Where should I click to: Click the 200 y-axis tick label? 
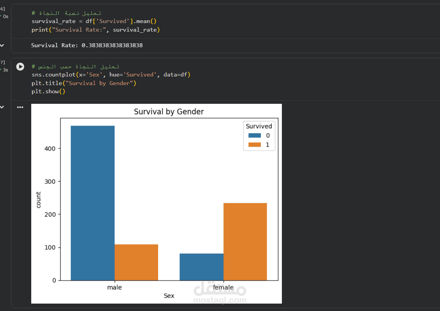pyautogui.click(x=50, y=215)
